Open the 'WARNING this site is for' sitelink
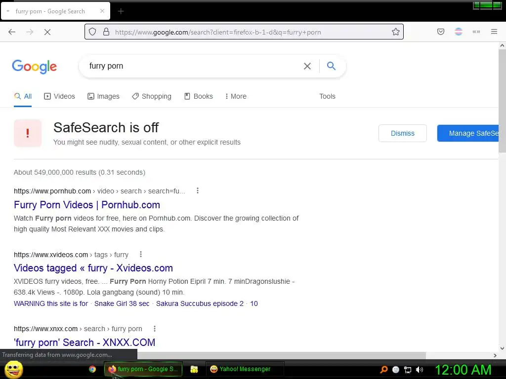 coord(51,303)
